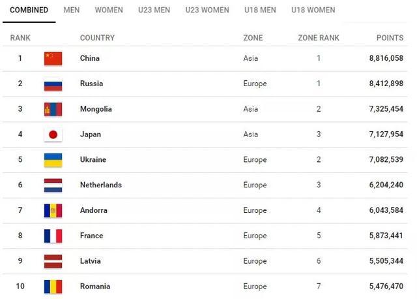
Task: Click the Mongolia flag icon
Action: pyautogui.click(x=53, y=109)
